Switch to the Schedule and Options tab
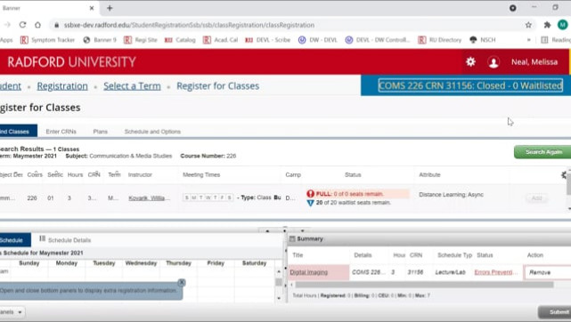 [152, 132]
